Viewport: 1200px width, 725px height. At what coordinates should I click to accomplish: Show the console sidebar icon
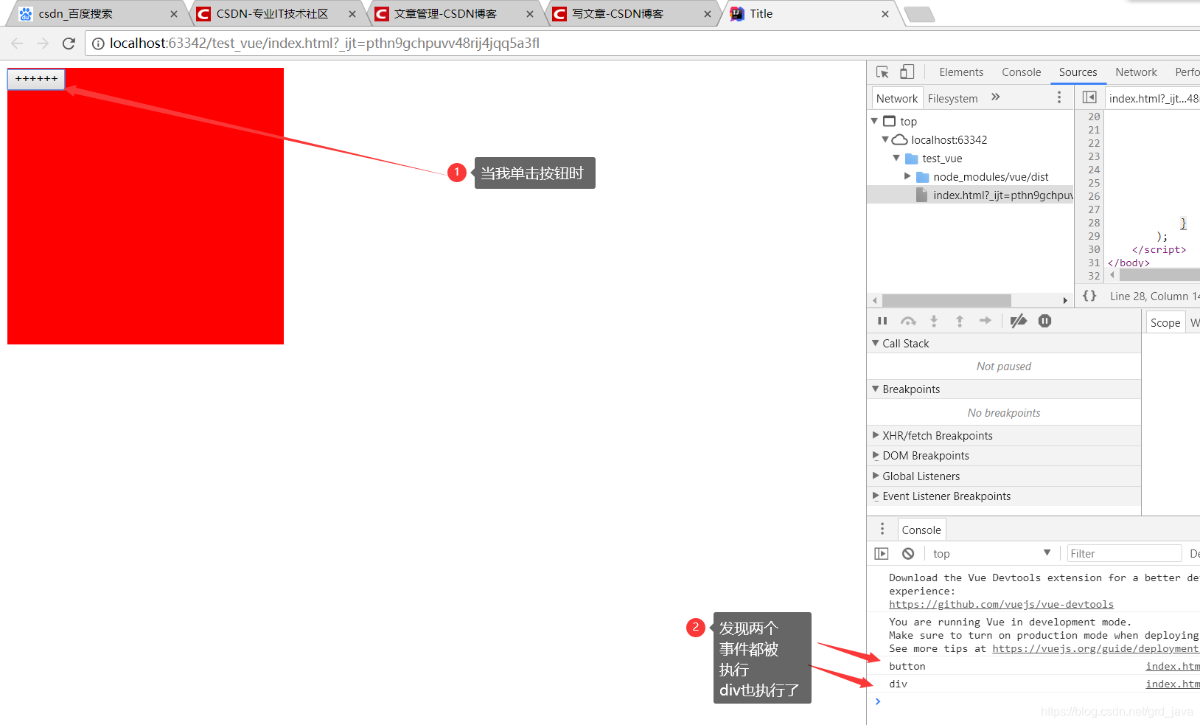click(882, 553)
